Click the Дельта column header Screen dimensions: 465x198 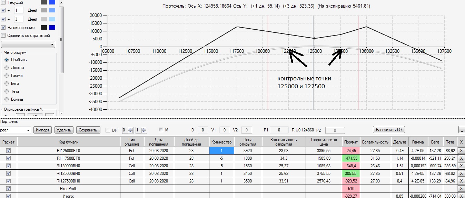[x=400, y=141]
